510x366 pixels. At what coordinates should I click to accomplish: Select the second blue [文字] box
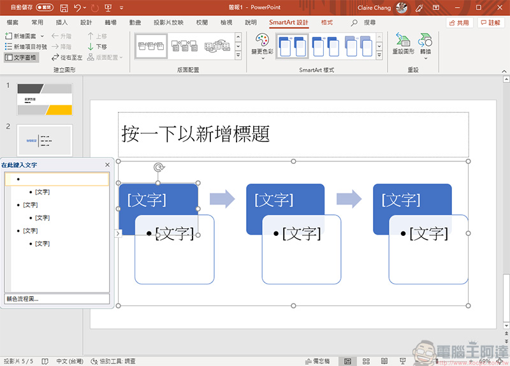pos(285,199)
